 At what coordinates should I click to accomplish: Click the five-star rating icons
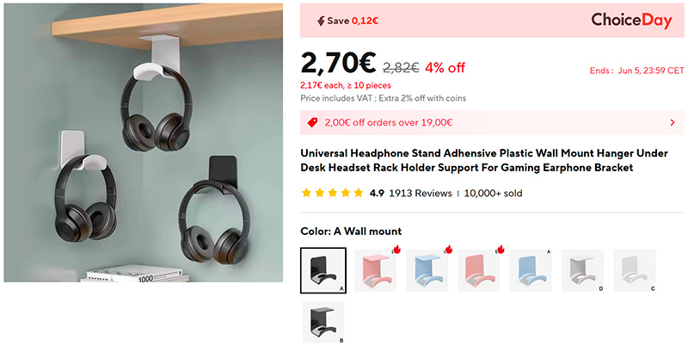[x=333, y=193]
